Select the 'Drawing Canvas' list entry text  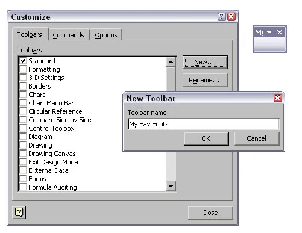(x=52, y=154)
